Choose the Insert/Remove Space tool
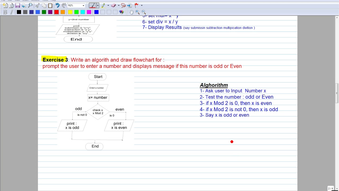The height and width of the screenshot is (191, 339). tap(130, 5)
